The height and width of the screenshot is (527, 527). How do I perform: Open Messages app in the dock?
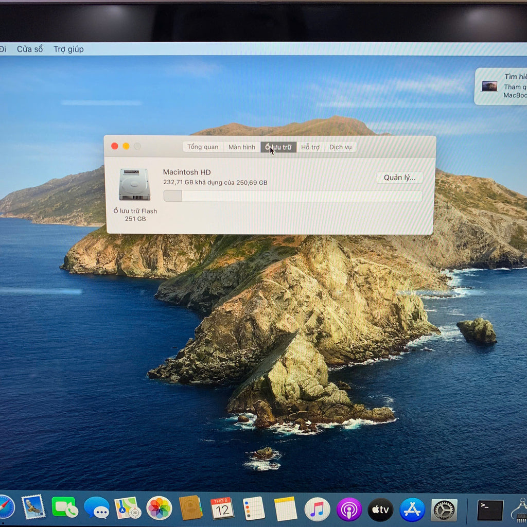(x=96, y=507)
